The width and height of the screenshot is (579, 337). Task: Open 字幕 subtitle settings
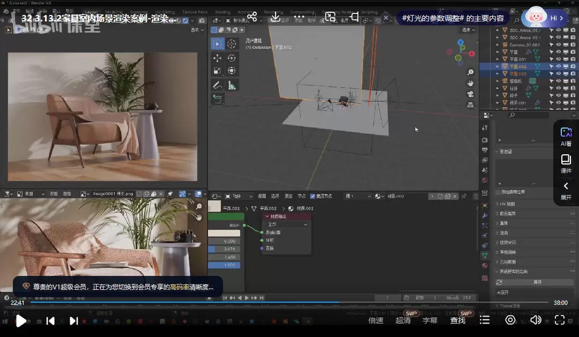coord(430,320)
